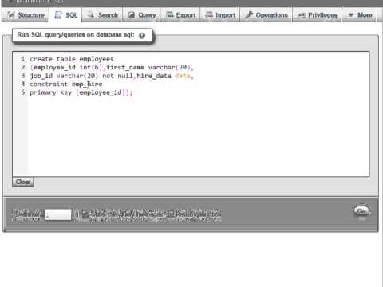Toggle the 'Retain query box' checkbox
This screenshot has height=287, width=383.
171,214
